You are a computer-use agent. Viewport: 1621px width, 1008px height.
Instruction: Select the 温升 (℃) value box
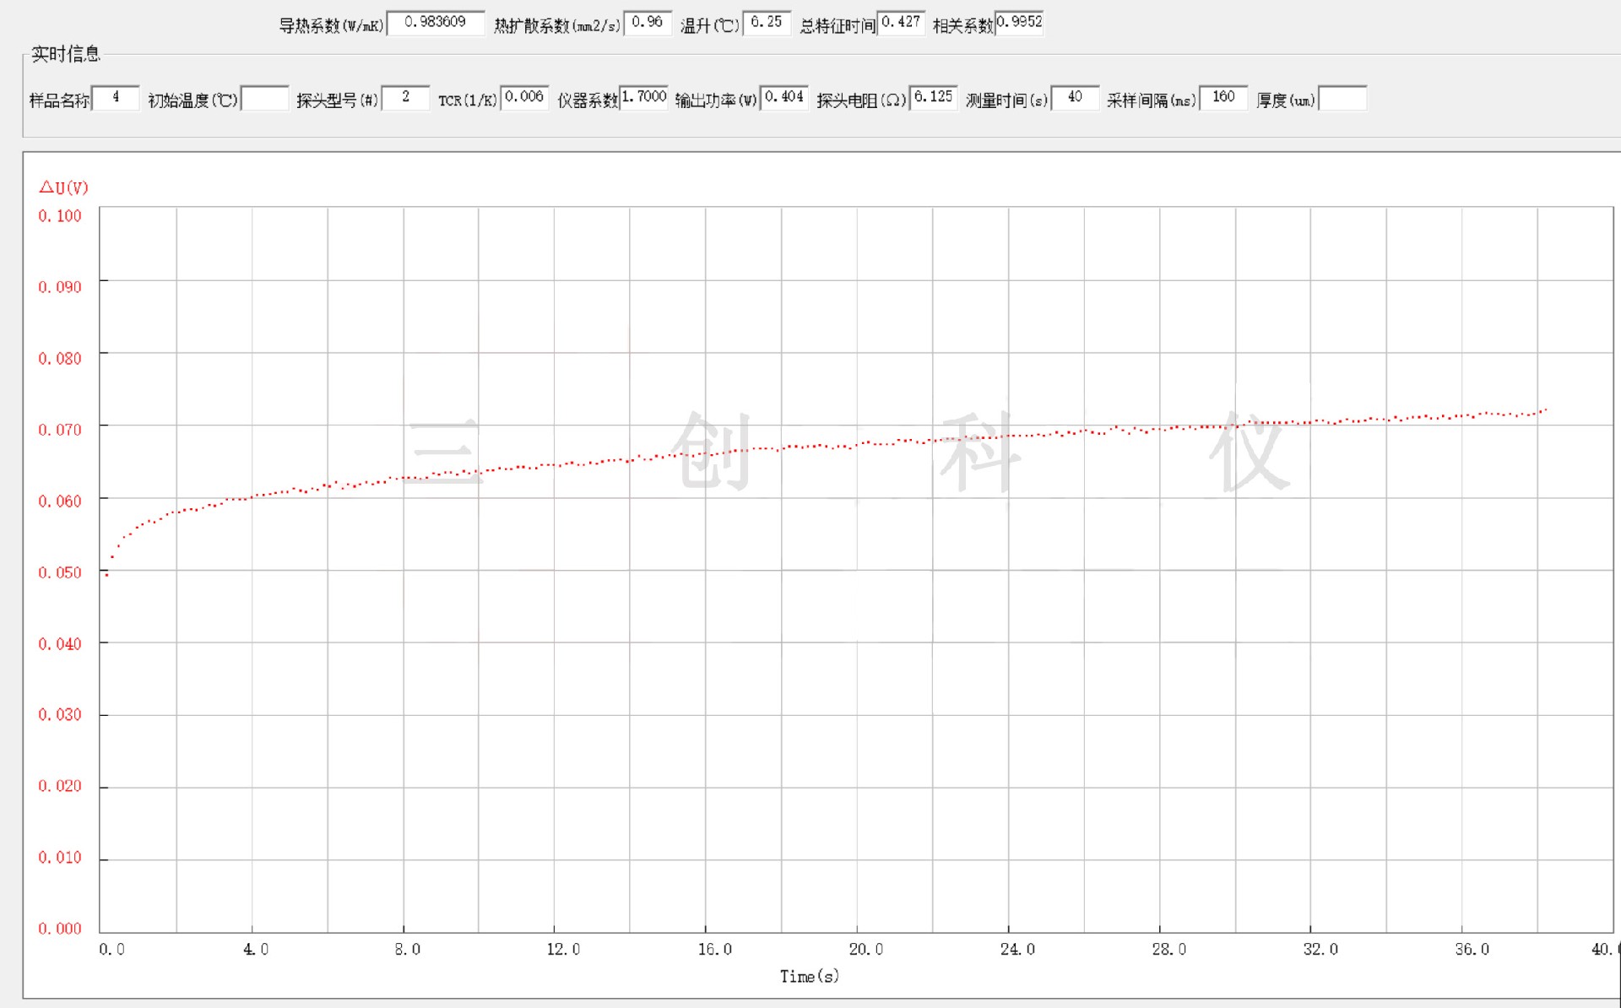tap(767, 23)
